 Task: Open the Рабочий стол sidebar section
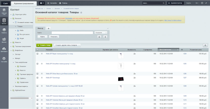(4, 11)
